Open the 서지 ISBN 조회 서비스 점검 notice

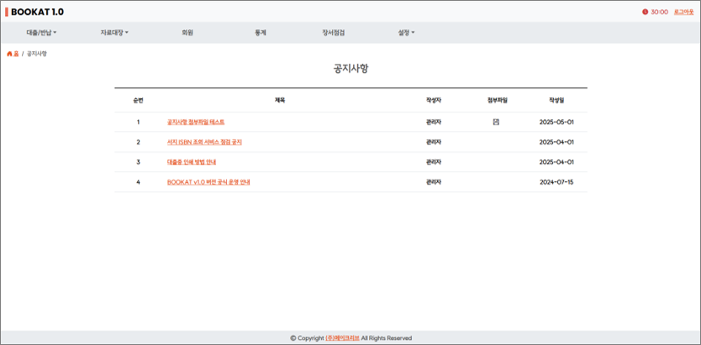click(x=204, y=142)
